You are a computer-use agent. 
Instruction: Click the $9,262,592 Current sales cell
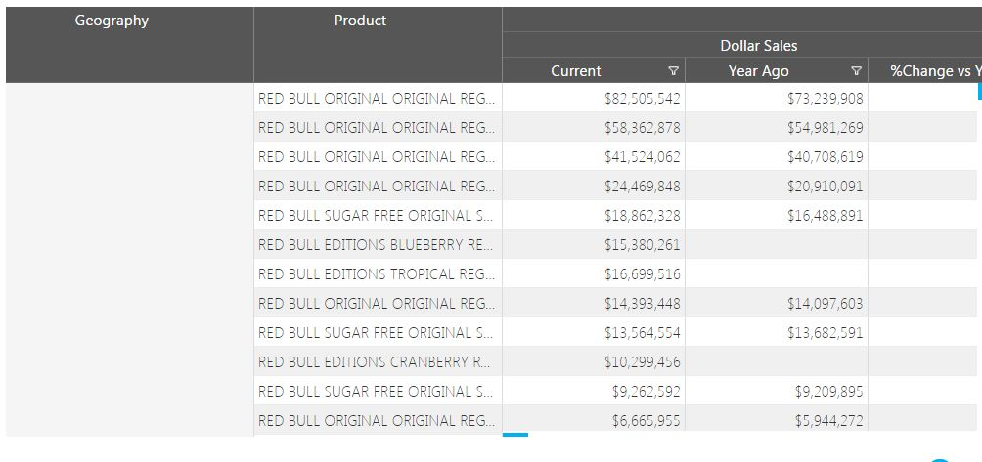coord(646,392)
